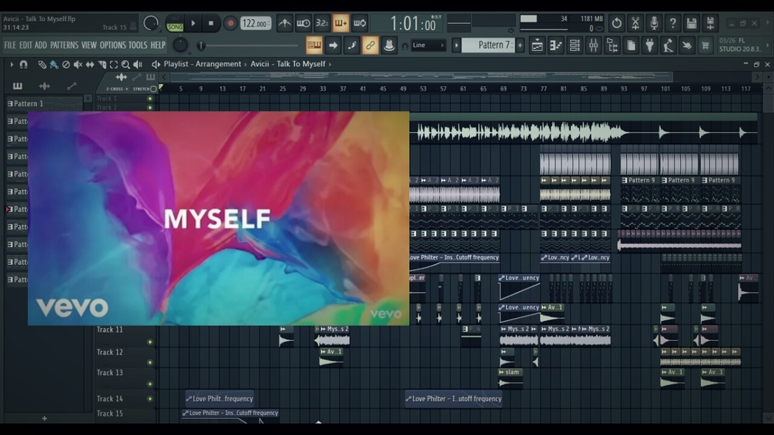Viewport: 774px width, 435px height.
Task: Toggle wait for input to start
Action: pos(303,23)
